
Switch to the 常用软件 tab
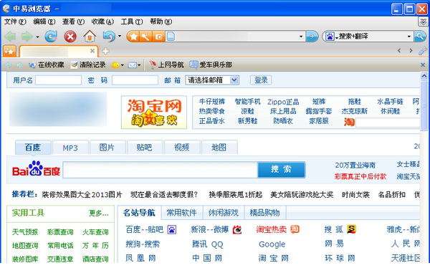[181, 212]
